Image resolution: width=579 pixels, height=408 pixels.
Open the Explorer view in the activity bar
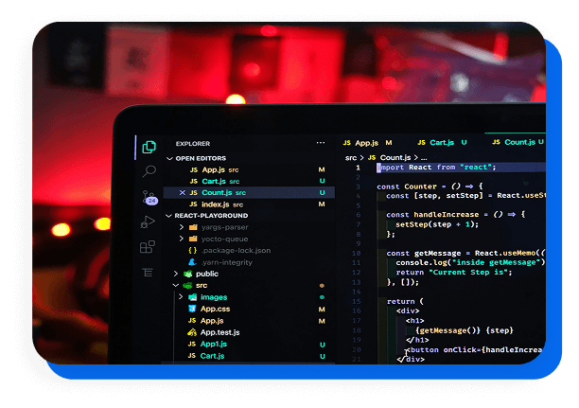pyautogui.click(x=149, y=147)
